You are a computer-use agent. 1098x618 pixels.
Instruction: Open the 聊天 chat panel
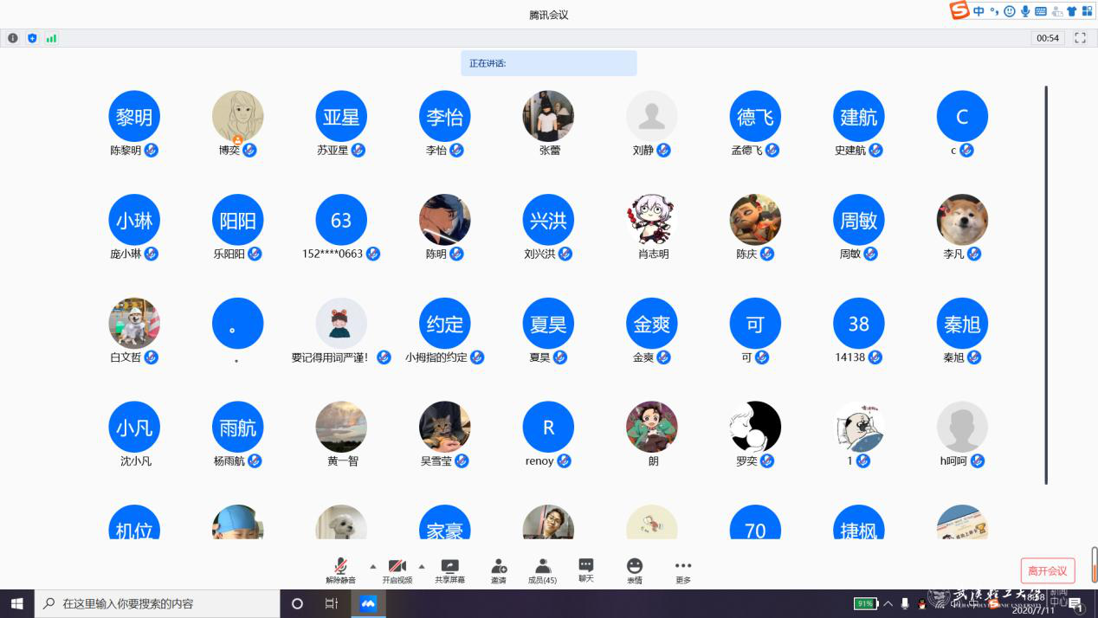(586, 569)
